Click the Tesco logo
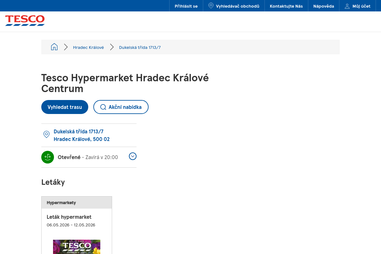381x254 pixels. pyautogui.click(x=25, y=21)
